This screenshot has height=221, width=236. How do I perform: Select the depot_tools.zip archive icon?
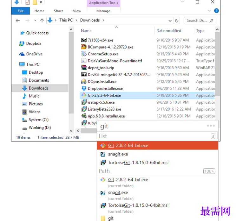[x=84, y=68]
